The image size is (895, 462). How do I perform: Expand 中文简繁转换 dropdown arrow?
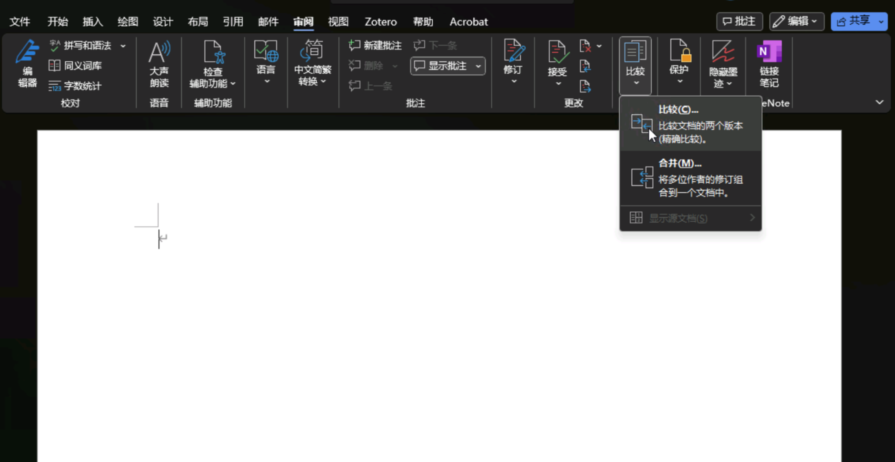tap(324, 82)
